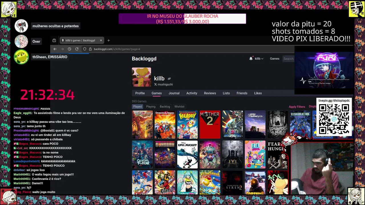Viewport: 365px width, 205px height.
Task: Click the 593 Games count text
Action: tap(139, 101)
